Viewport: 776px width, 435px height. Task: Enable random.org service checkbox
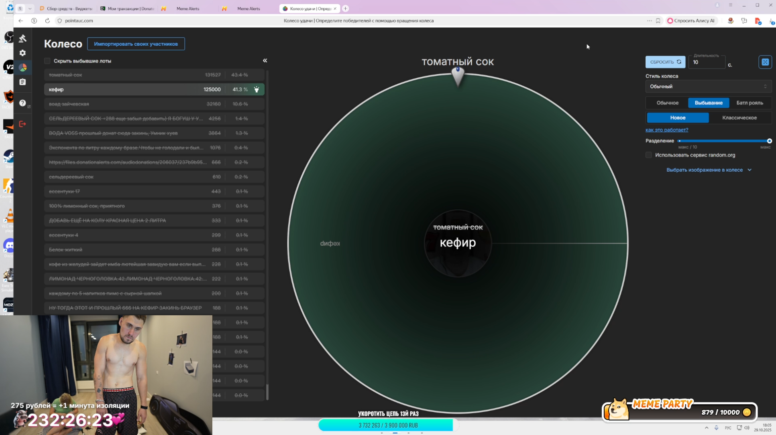click(648, 155)
